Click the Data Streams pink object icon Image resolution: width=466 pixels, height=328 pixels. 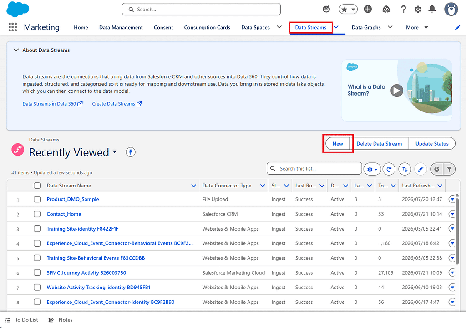(18, 149)
